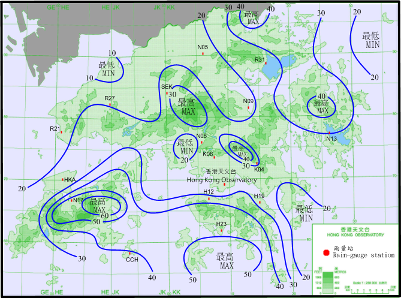The height and width of the screenshot is (298, 401).
Task: Click the R21 station marker
Action: click(61, 132)
